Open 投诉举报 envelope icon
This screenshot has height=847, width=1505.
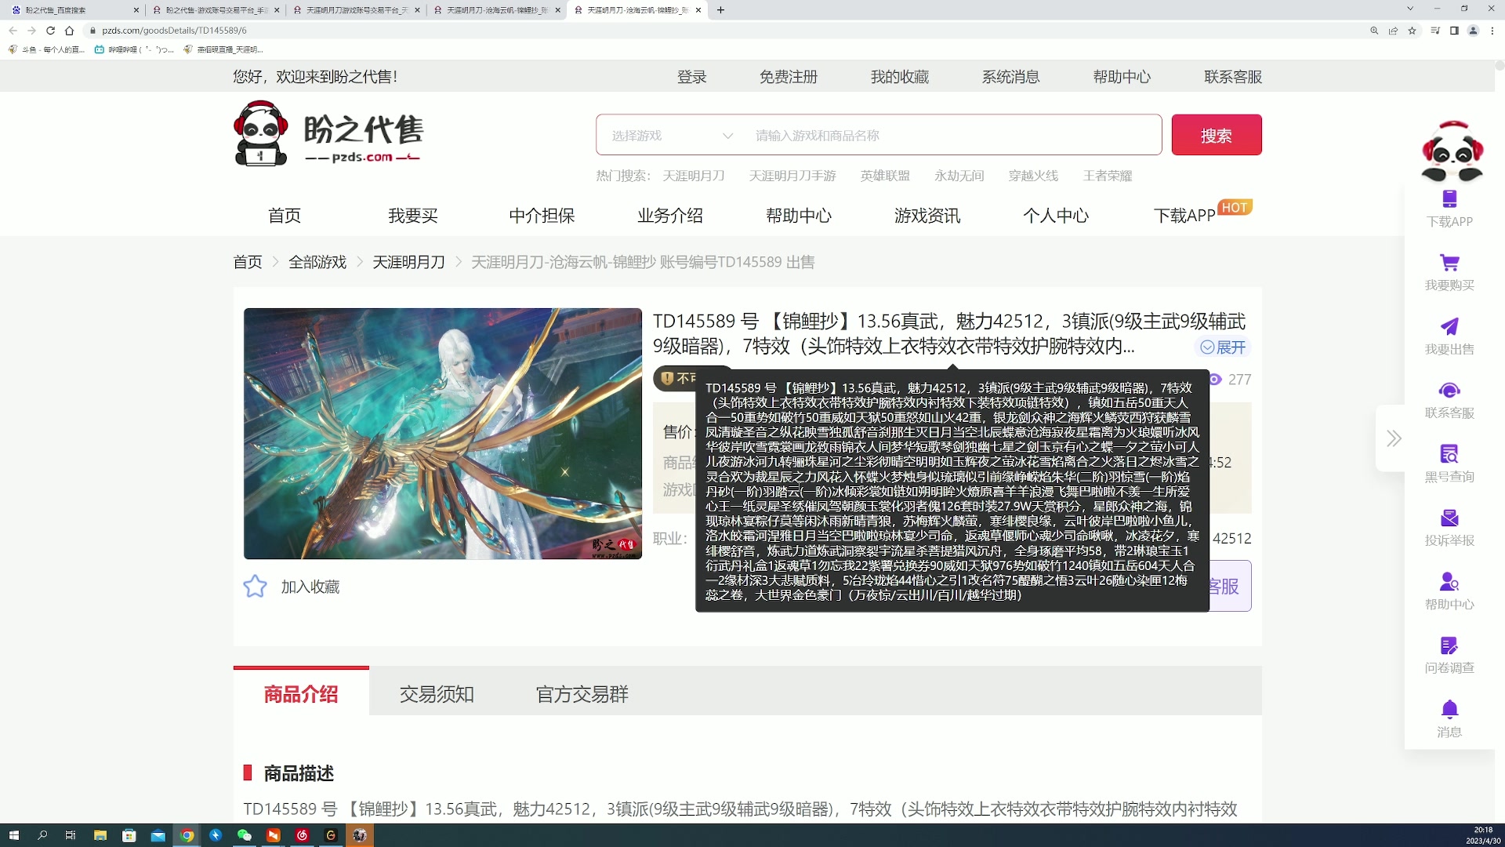pyautogui.click(x=1449, y=518)
